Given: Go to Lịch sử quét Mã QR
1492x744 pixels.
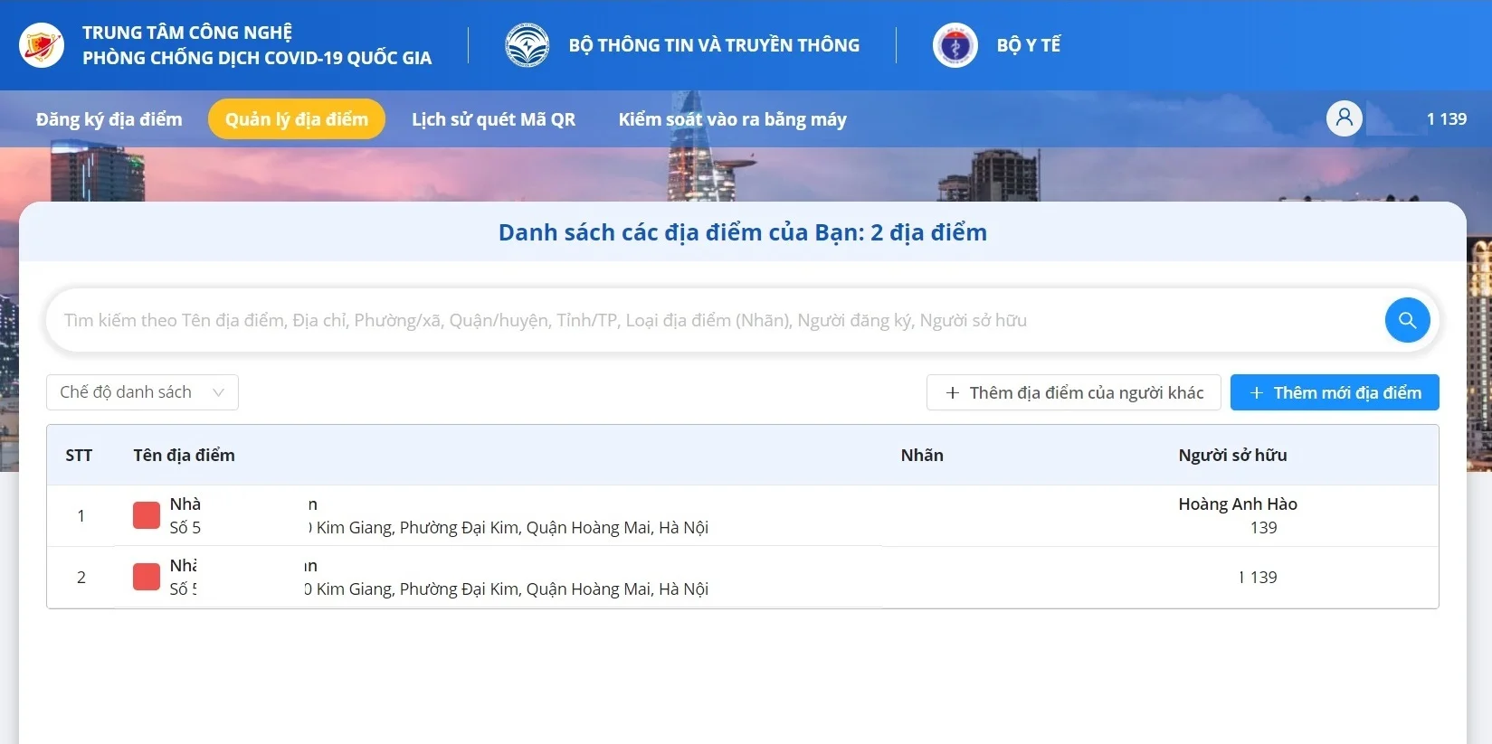Looking at the screenshot, I should point(493,119).
